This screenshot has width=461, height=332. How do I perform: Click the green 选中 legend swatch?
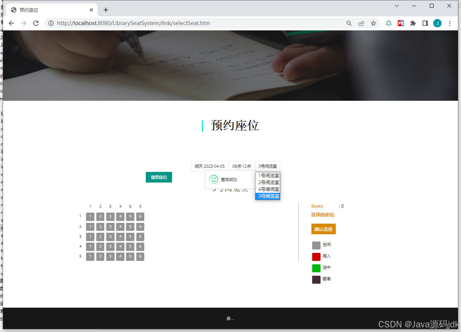(x=316, y=268)
